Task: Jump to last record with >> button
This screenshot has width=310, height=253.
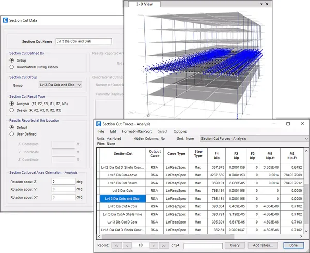Action: pyautogui.click(x=164, y=245)
